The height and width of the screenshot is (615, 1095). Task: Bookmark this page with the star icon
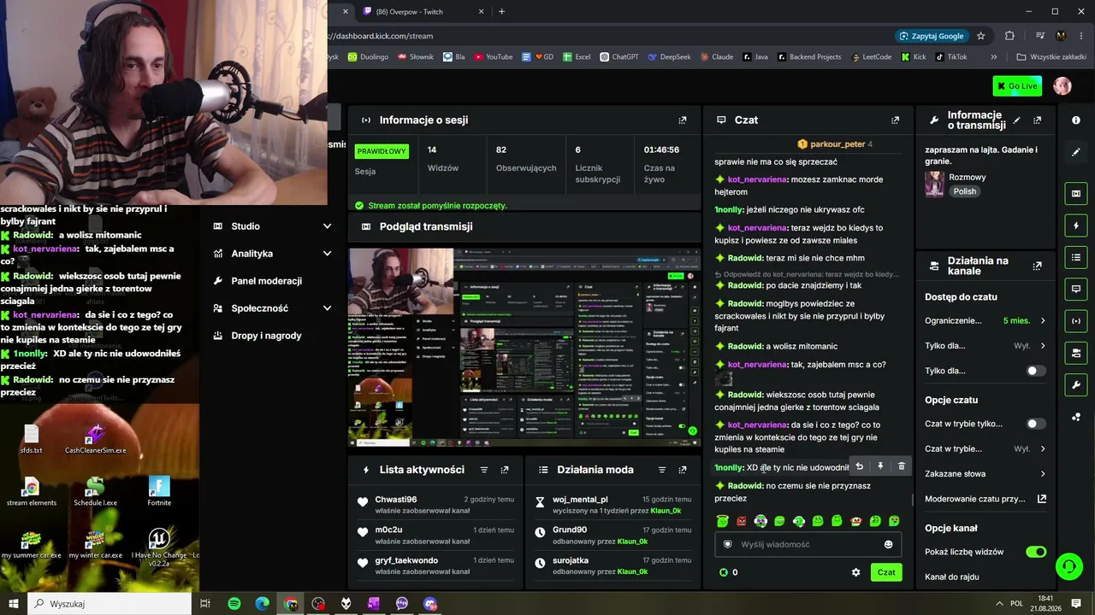(x=981, y=36)
